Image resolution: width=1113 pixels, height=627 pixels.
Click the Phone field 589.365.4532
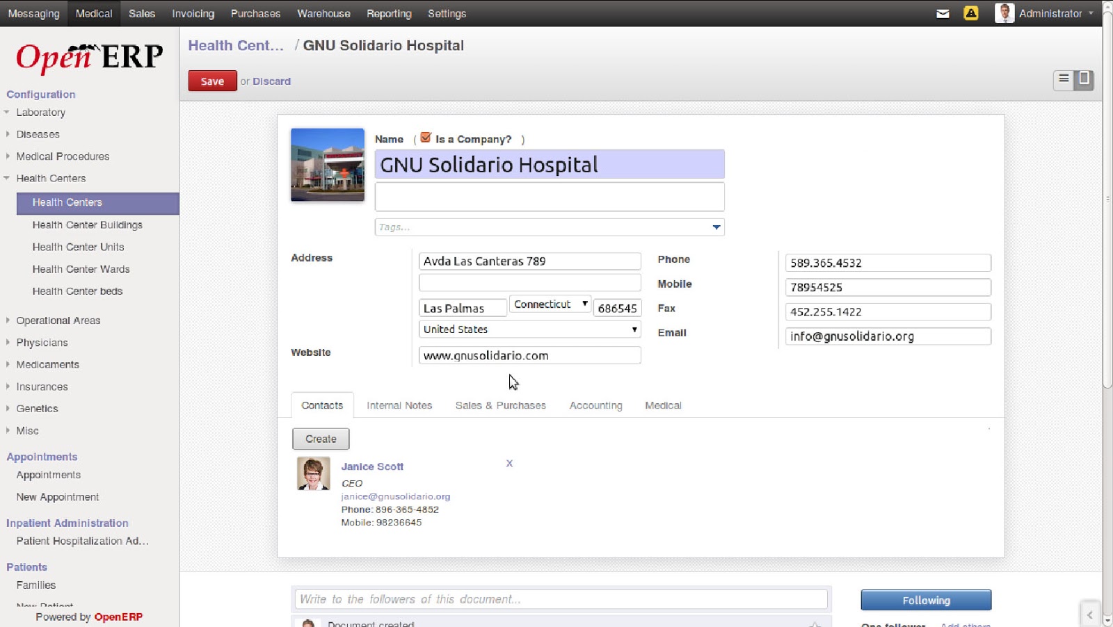click(888, 263)
